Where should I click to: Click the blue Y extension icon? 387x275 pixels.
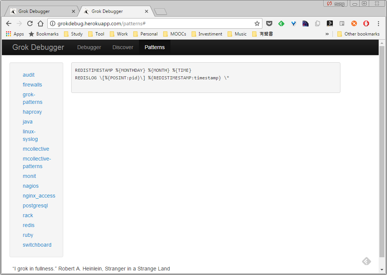click(293, 24)
